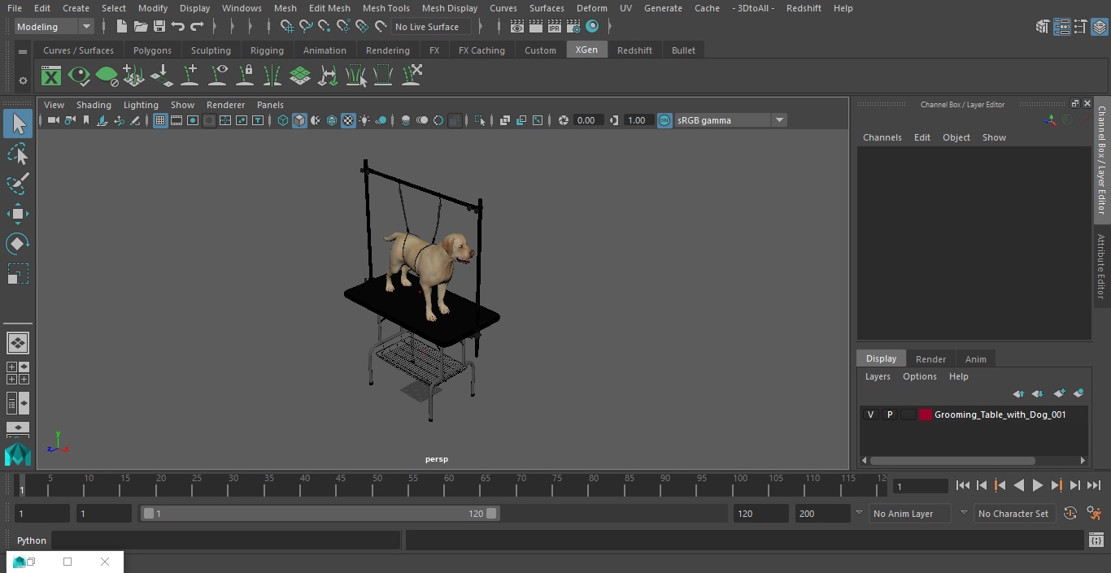This screenshot has height=573, width=1111.
Task: Open the No Character Set dropdown
Action: click(x=1013, y=514)
